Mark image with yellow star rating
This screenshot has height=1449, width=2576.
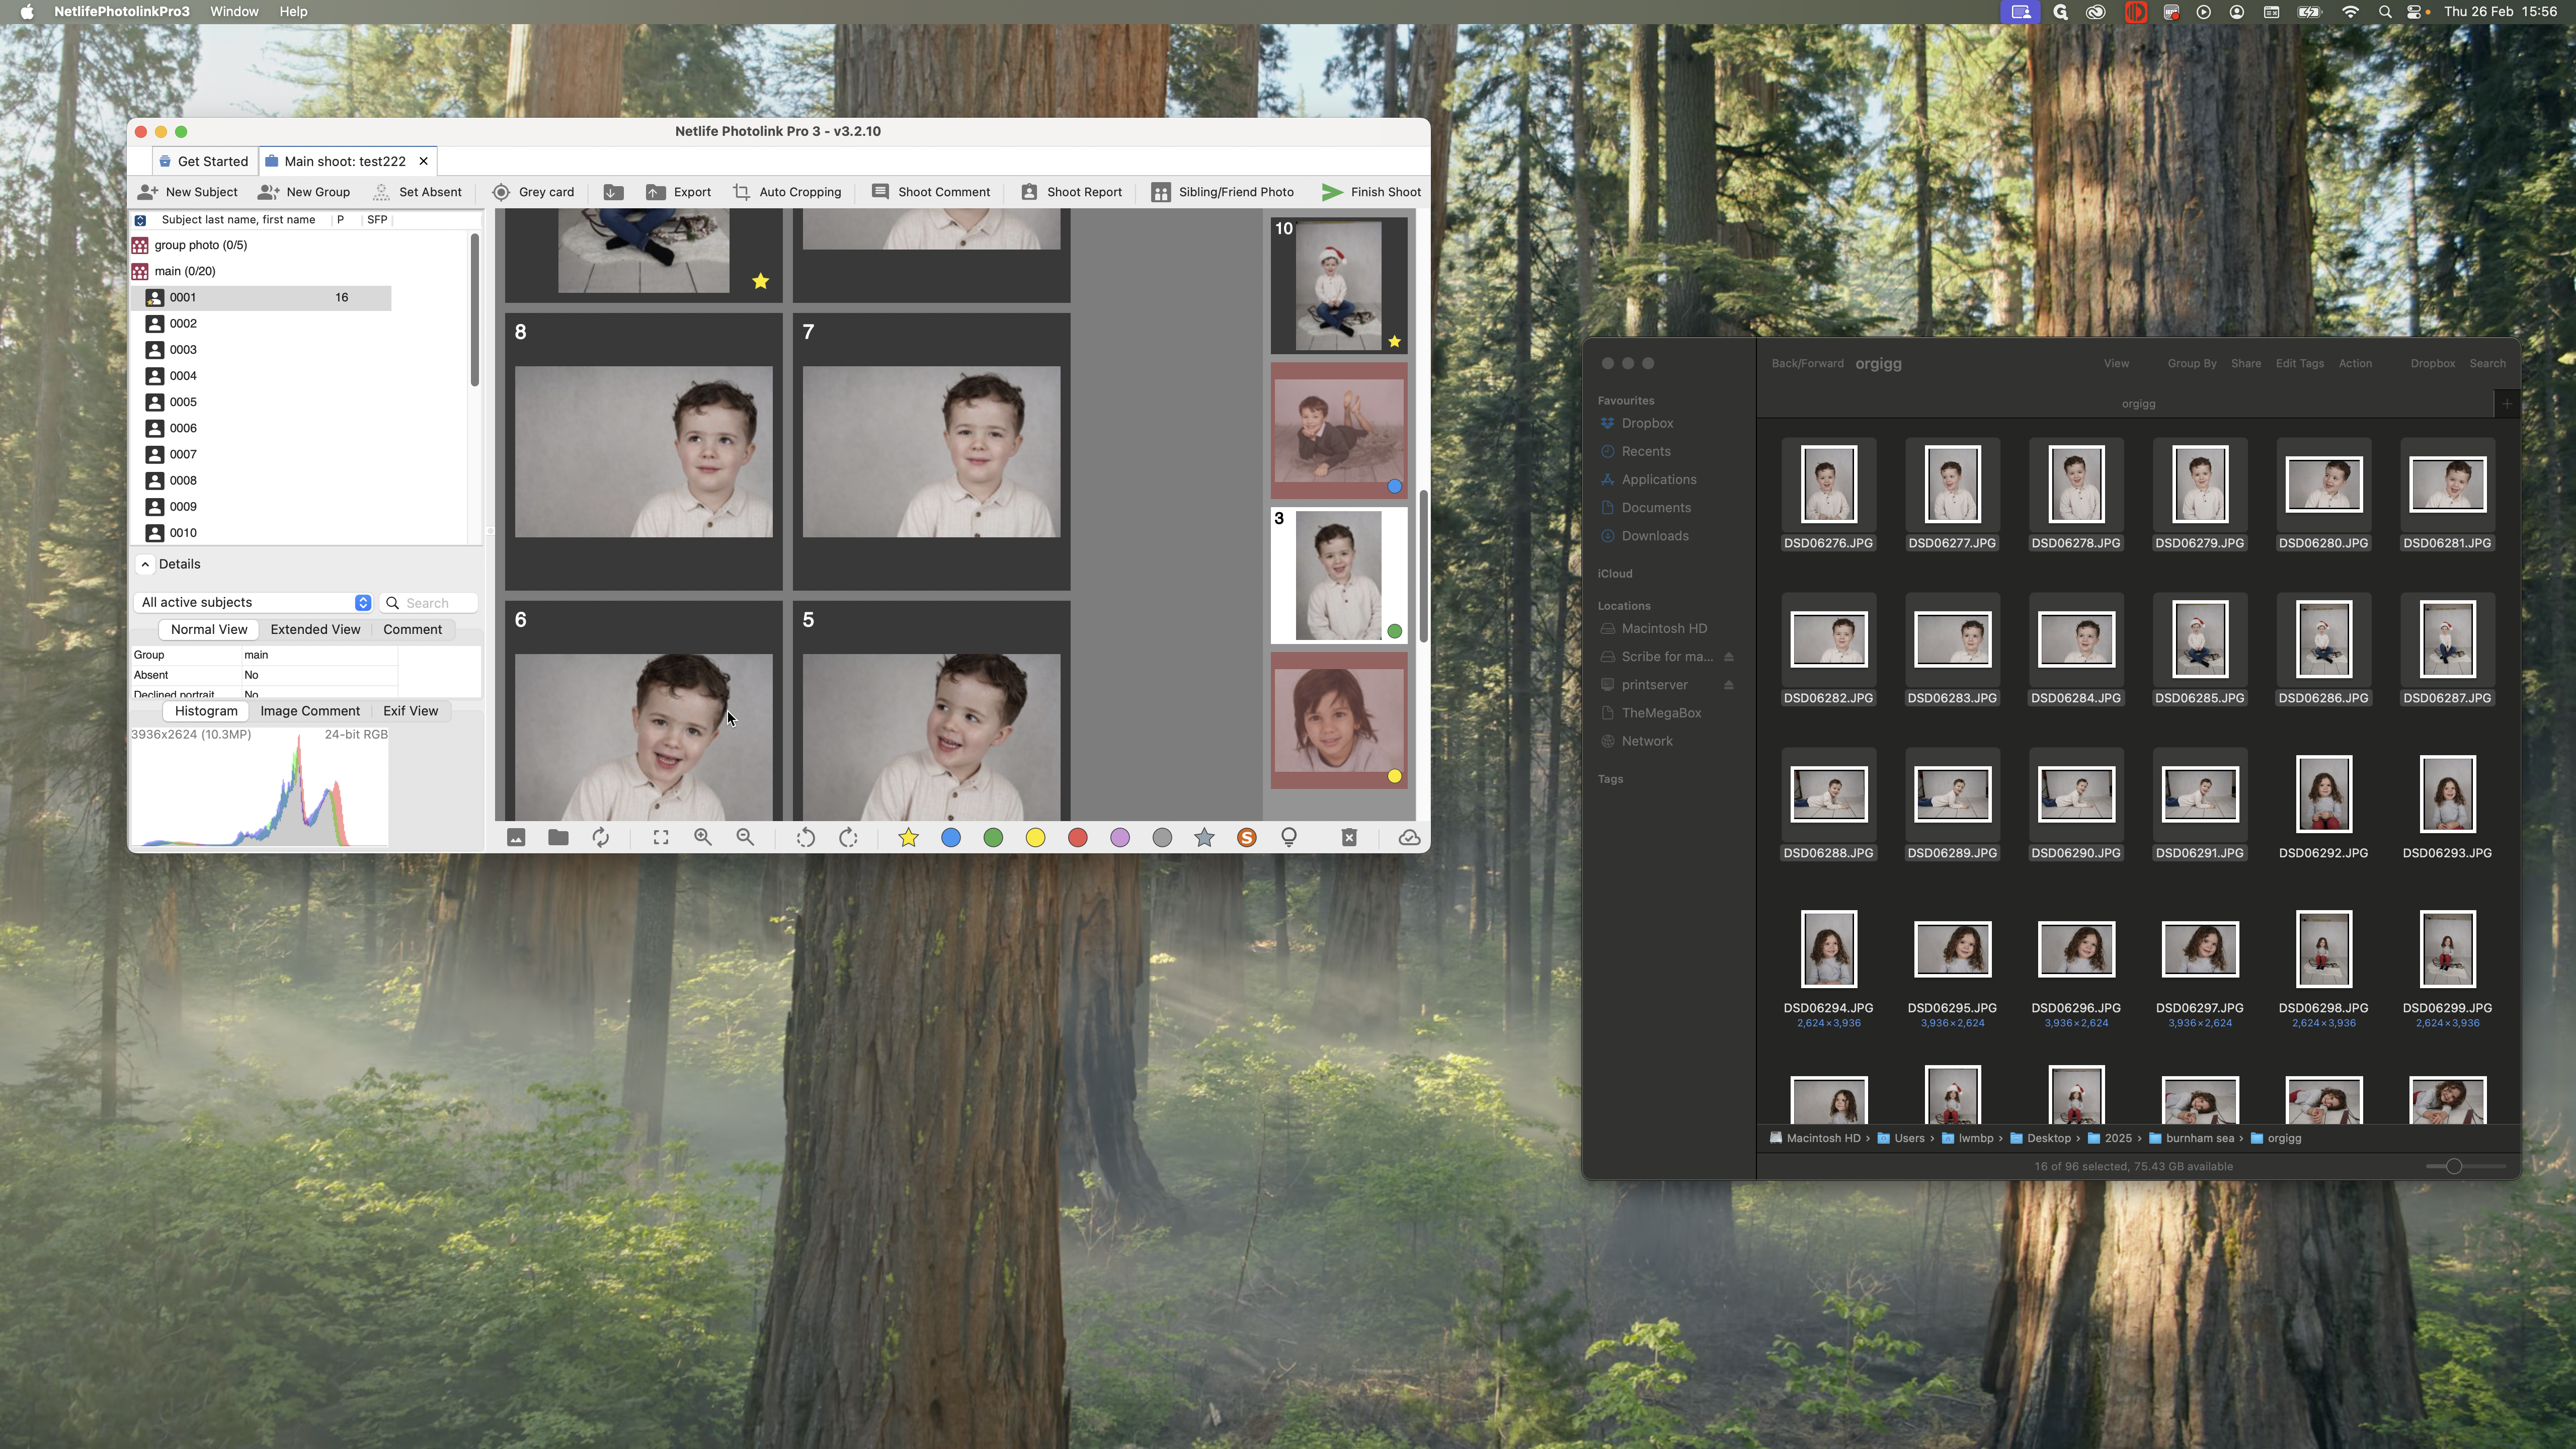click(908, 838)
